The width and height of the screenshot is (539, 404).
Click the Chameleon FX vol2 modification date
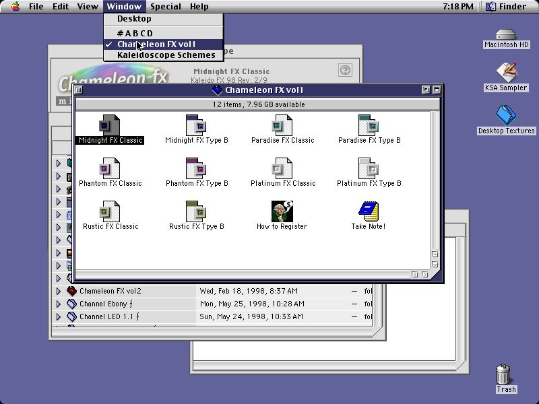249,291
